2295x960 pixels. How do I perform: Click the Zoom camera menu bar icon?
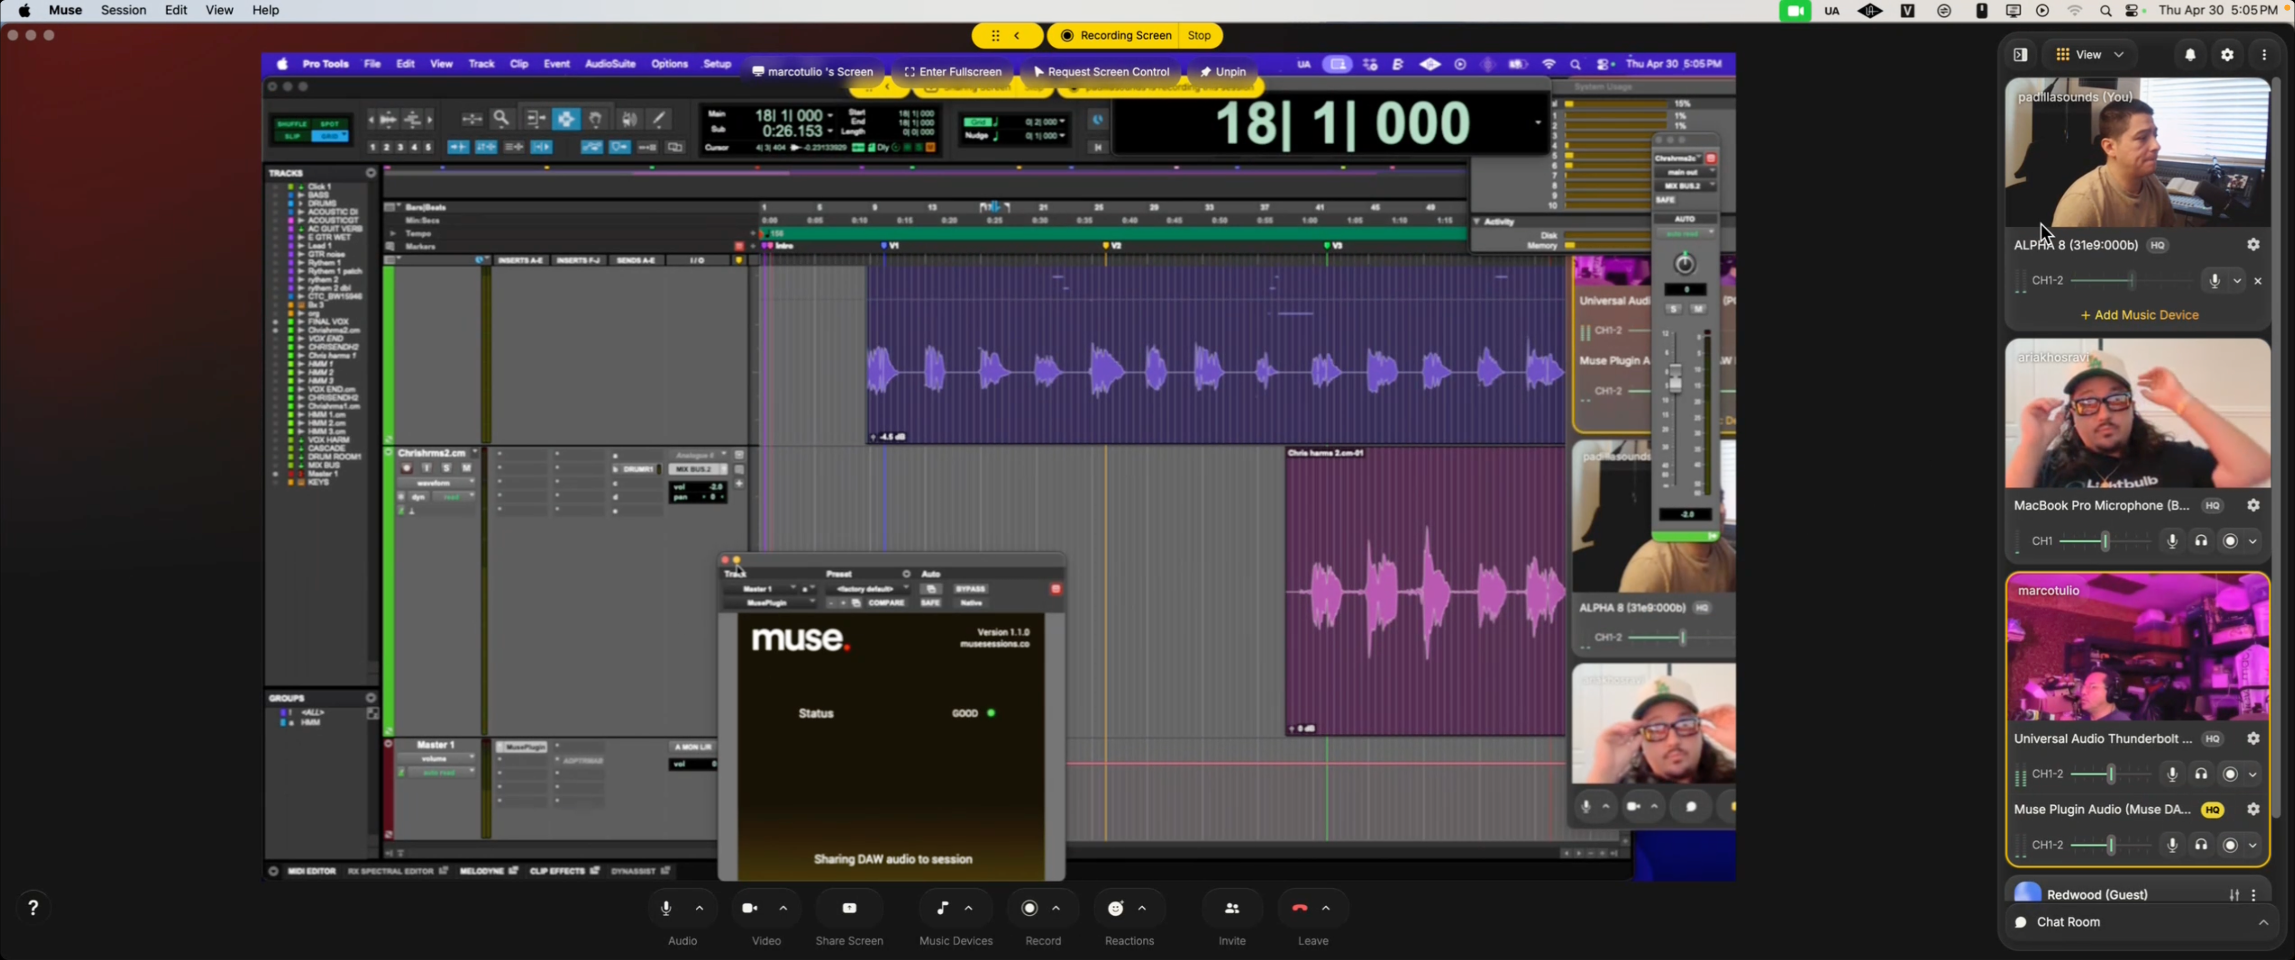click(1794, 10)
